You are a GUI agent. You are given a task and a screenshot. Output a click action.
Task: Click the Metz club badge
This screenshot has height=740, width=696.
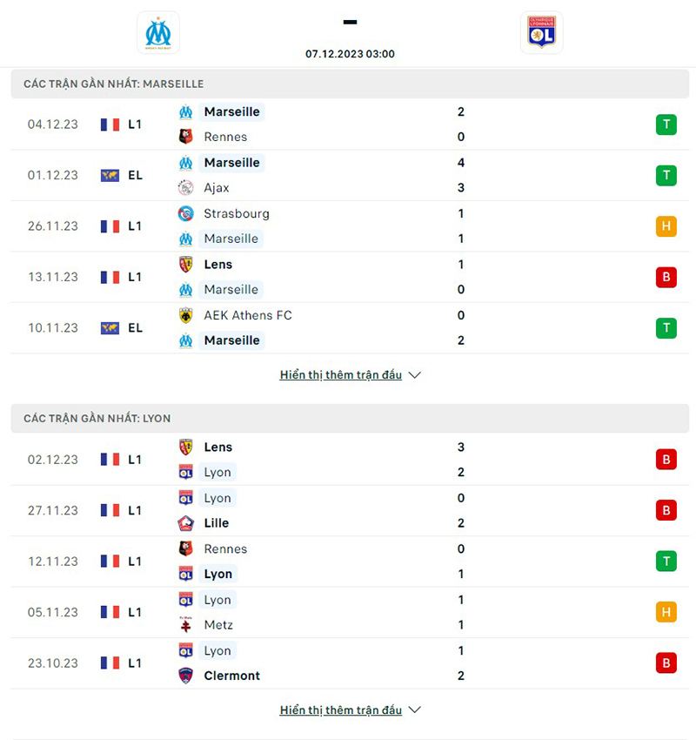pos(186,624)
